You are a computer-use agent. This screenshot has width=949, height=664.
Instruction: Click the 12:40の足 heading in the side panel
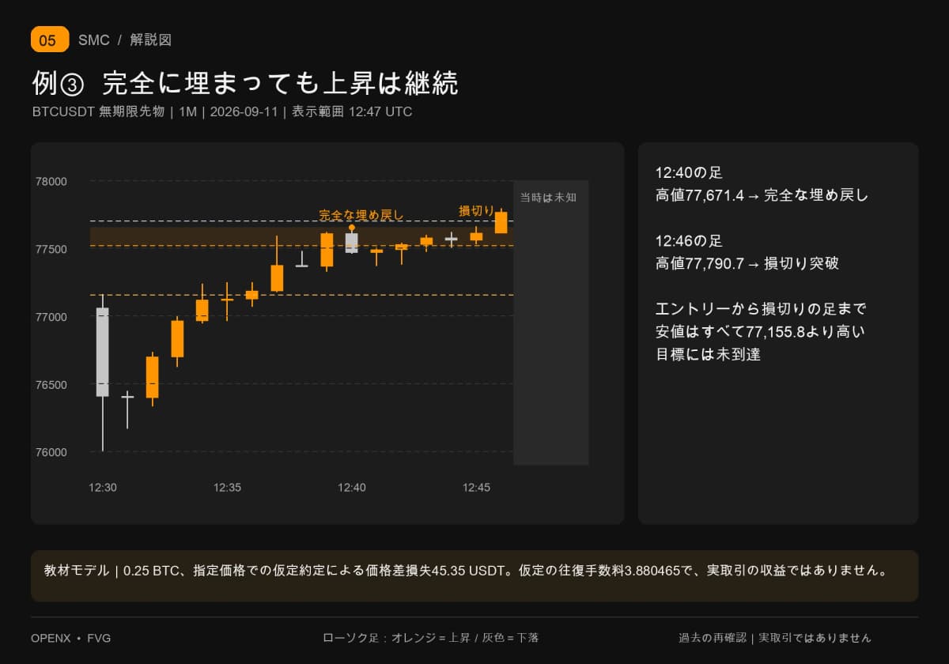[689, 172]
